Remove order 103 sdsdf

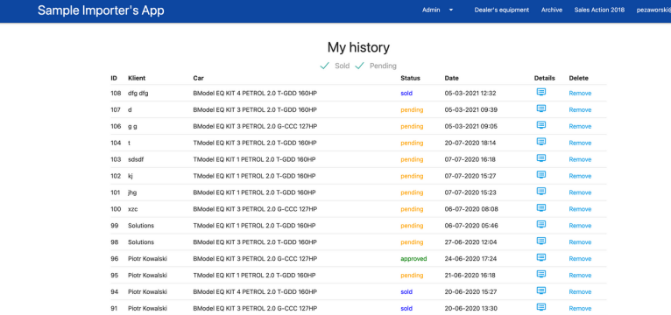tap(580, 159)
